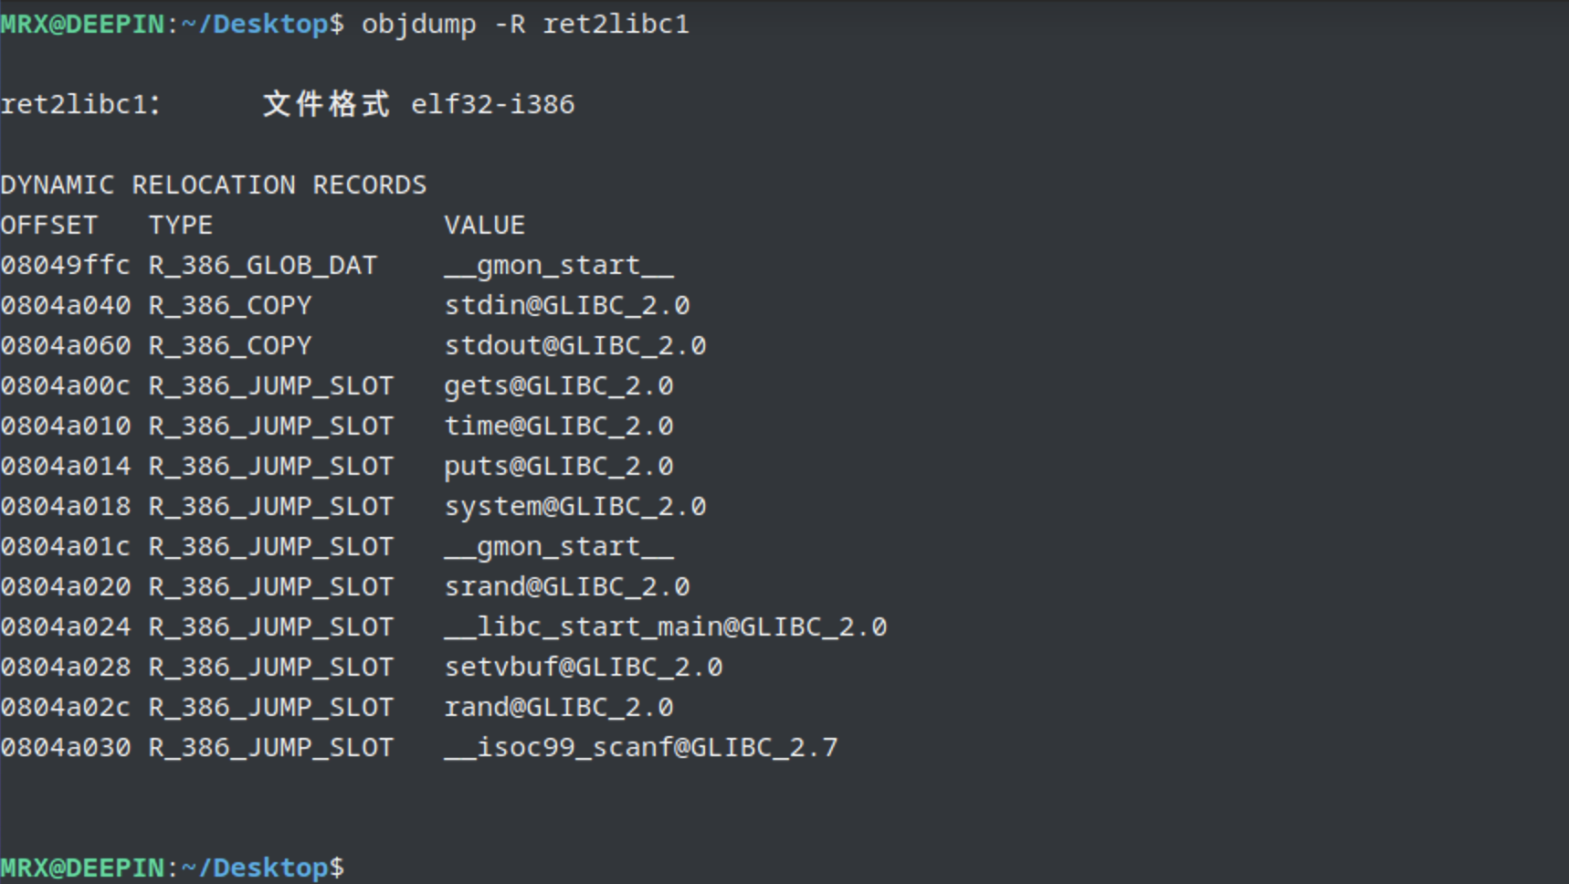Select offset 08049ffc in first row
The height and width of the screenshot is (884, 1569).
[x=66, y=265]
